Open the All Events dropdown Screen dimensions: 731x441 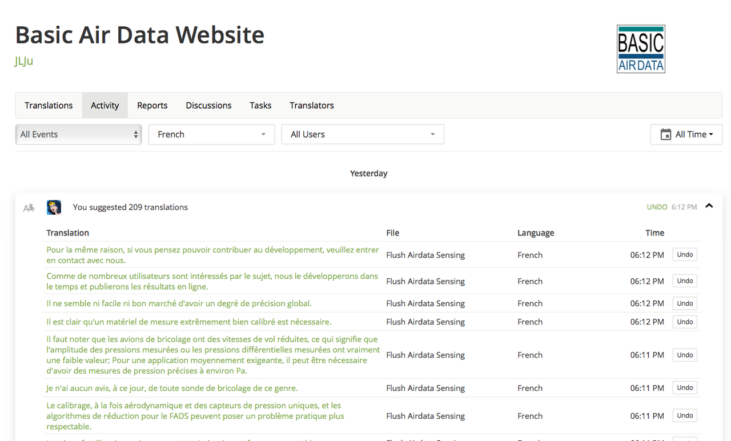point(78,134)
